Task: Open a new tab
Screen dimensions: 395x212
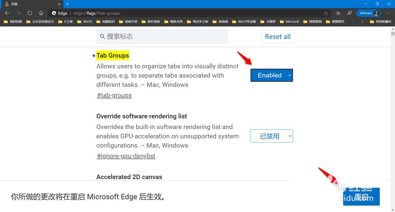Action: [67, 4]
